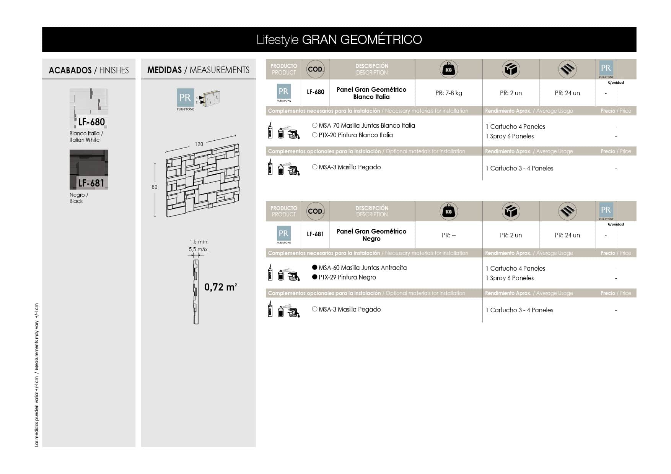
Task: Select the filled MSA-60 Masilla Juntas Antracita circle
Action: coord(314,267)
